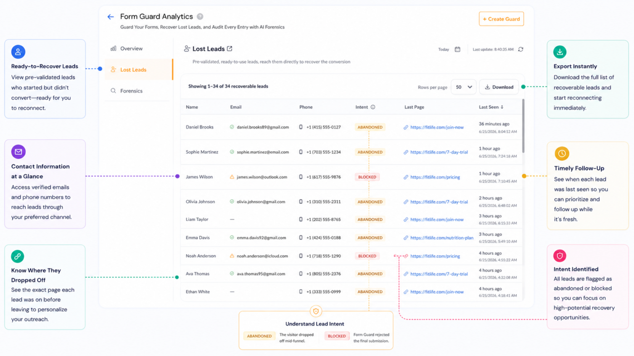Open Daniel Brooks join-now link
This screenshot has width=634, height=356.
click(x=437, y=127)
